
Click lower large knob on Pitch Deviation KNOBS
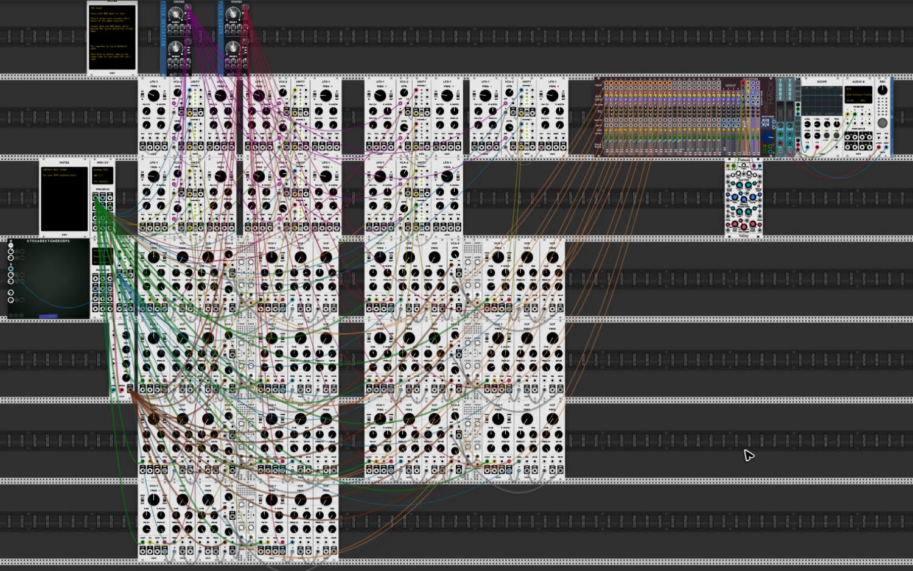coord(176,48)
